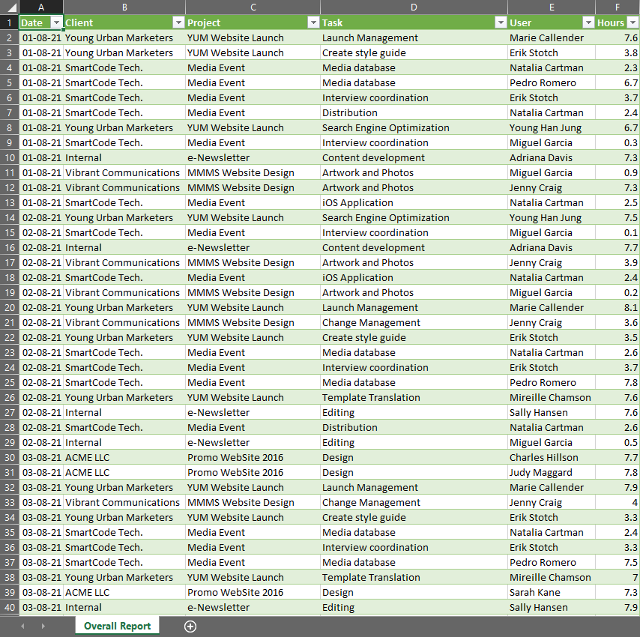Select row 40 header
The width and height of the screenshot is (640, 637).
click(10, 607)
